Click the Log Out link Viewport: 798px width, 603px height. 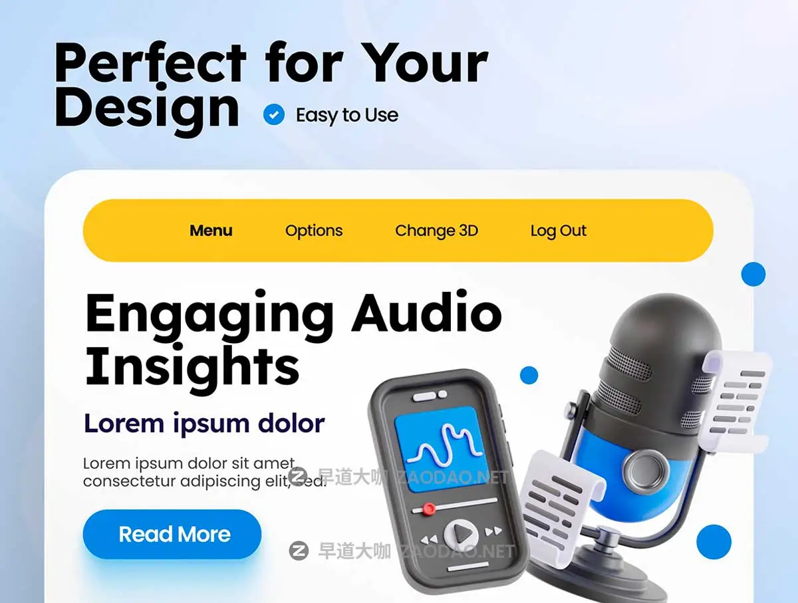pos(559,231)
